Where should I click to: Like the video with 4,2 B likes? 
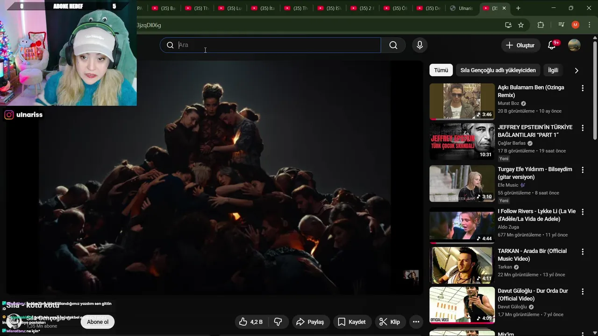(x=251, y=322)
